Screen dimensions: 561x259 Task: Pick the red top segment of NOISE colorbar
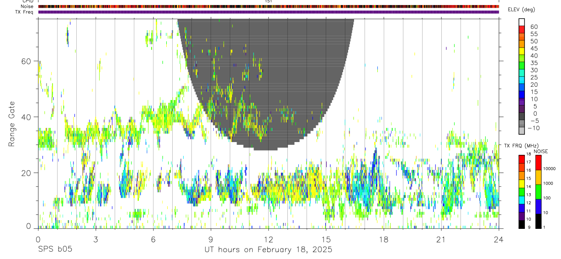pos(538,163)
